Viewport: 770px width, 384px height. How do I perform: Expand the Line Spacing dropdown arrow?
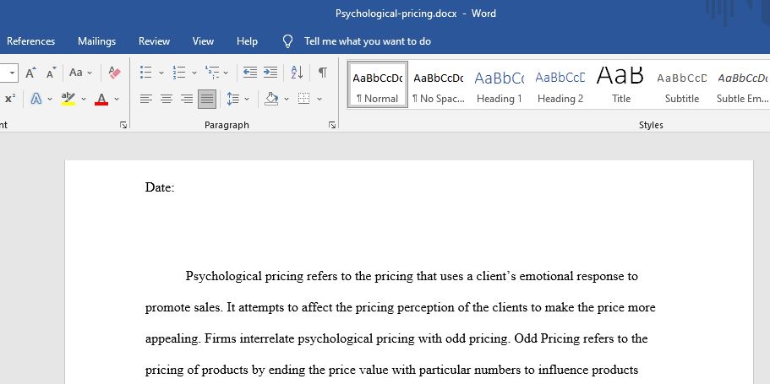247,99
